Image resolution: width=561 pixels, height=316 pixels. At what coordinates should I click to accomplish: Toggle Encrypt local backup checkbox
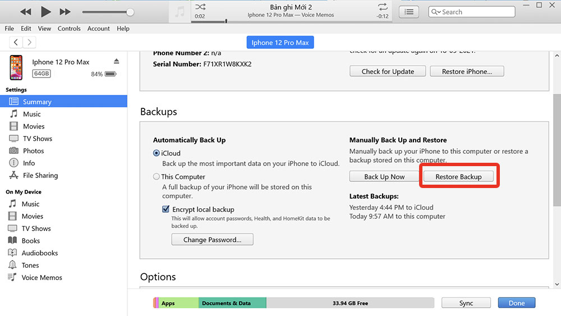click(165, 209)
